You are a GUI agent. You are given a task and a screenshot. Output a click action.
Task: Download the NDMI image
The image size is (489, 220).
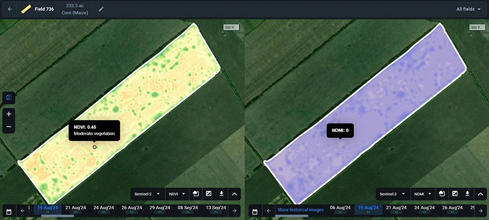[x=467, y=194]
